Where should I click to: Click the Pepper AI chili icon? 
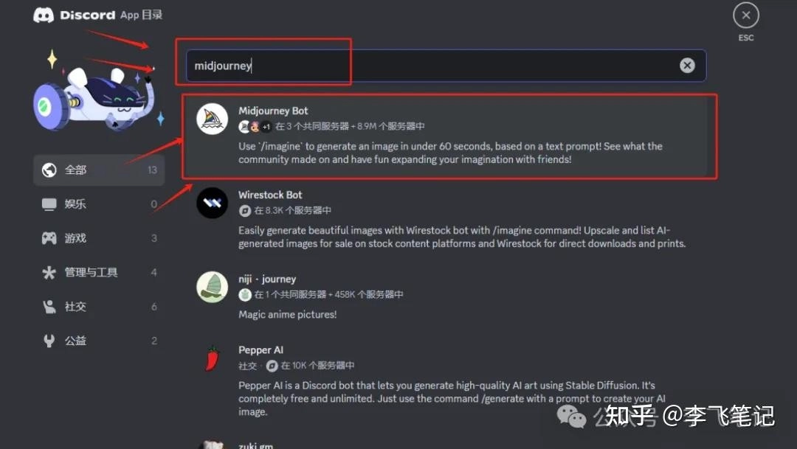212,358
